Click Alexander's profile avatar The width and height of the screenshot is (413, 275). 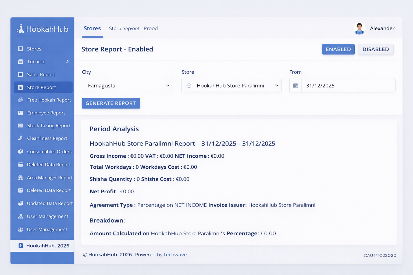(x=359, y=28)
